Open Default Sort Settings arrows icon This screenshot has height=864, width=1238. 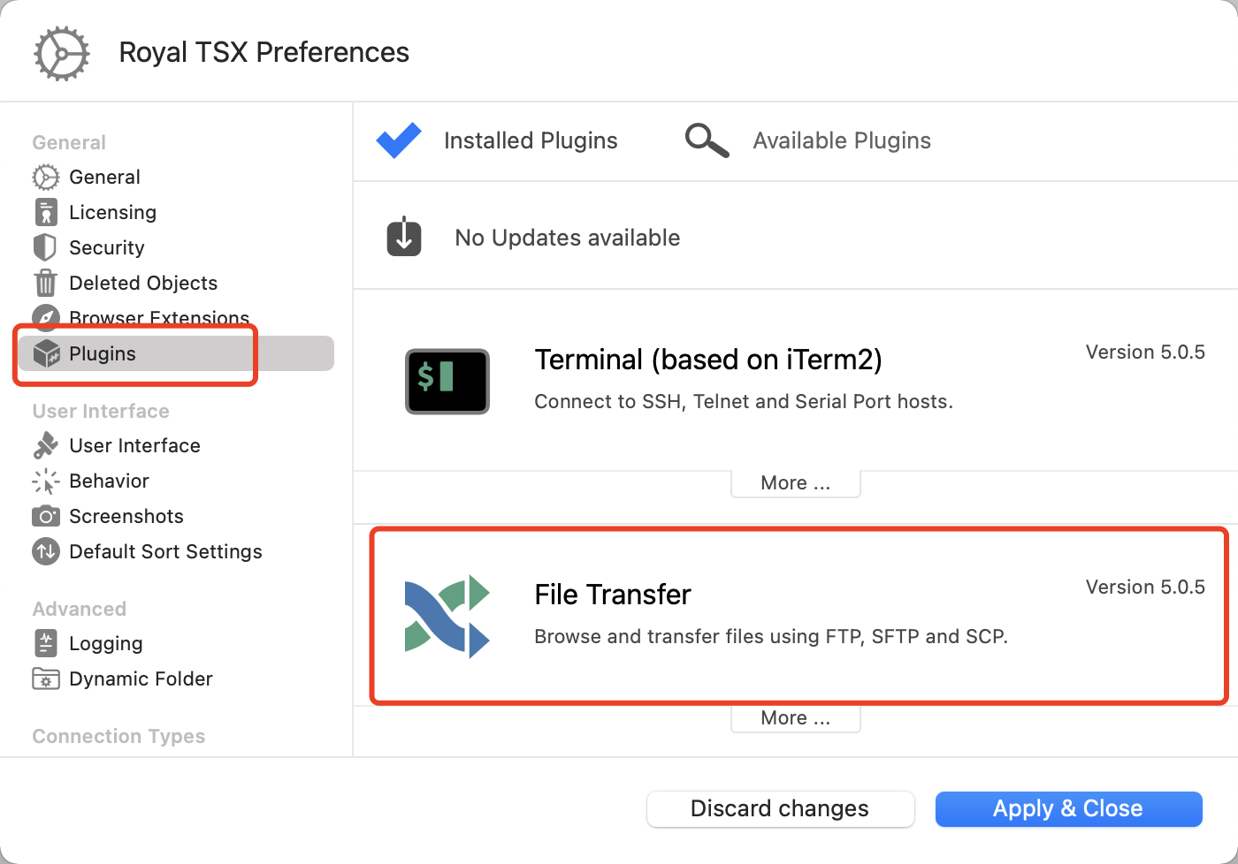point(45,551)
